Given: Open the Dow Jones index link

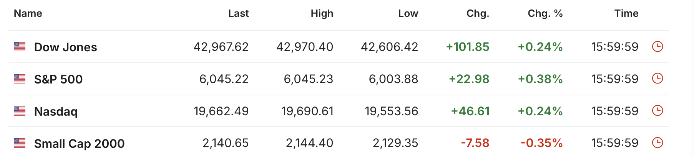Looking at the screenshot, I should click(66, 47).
